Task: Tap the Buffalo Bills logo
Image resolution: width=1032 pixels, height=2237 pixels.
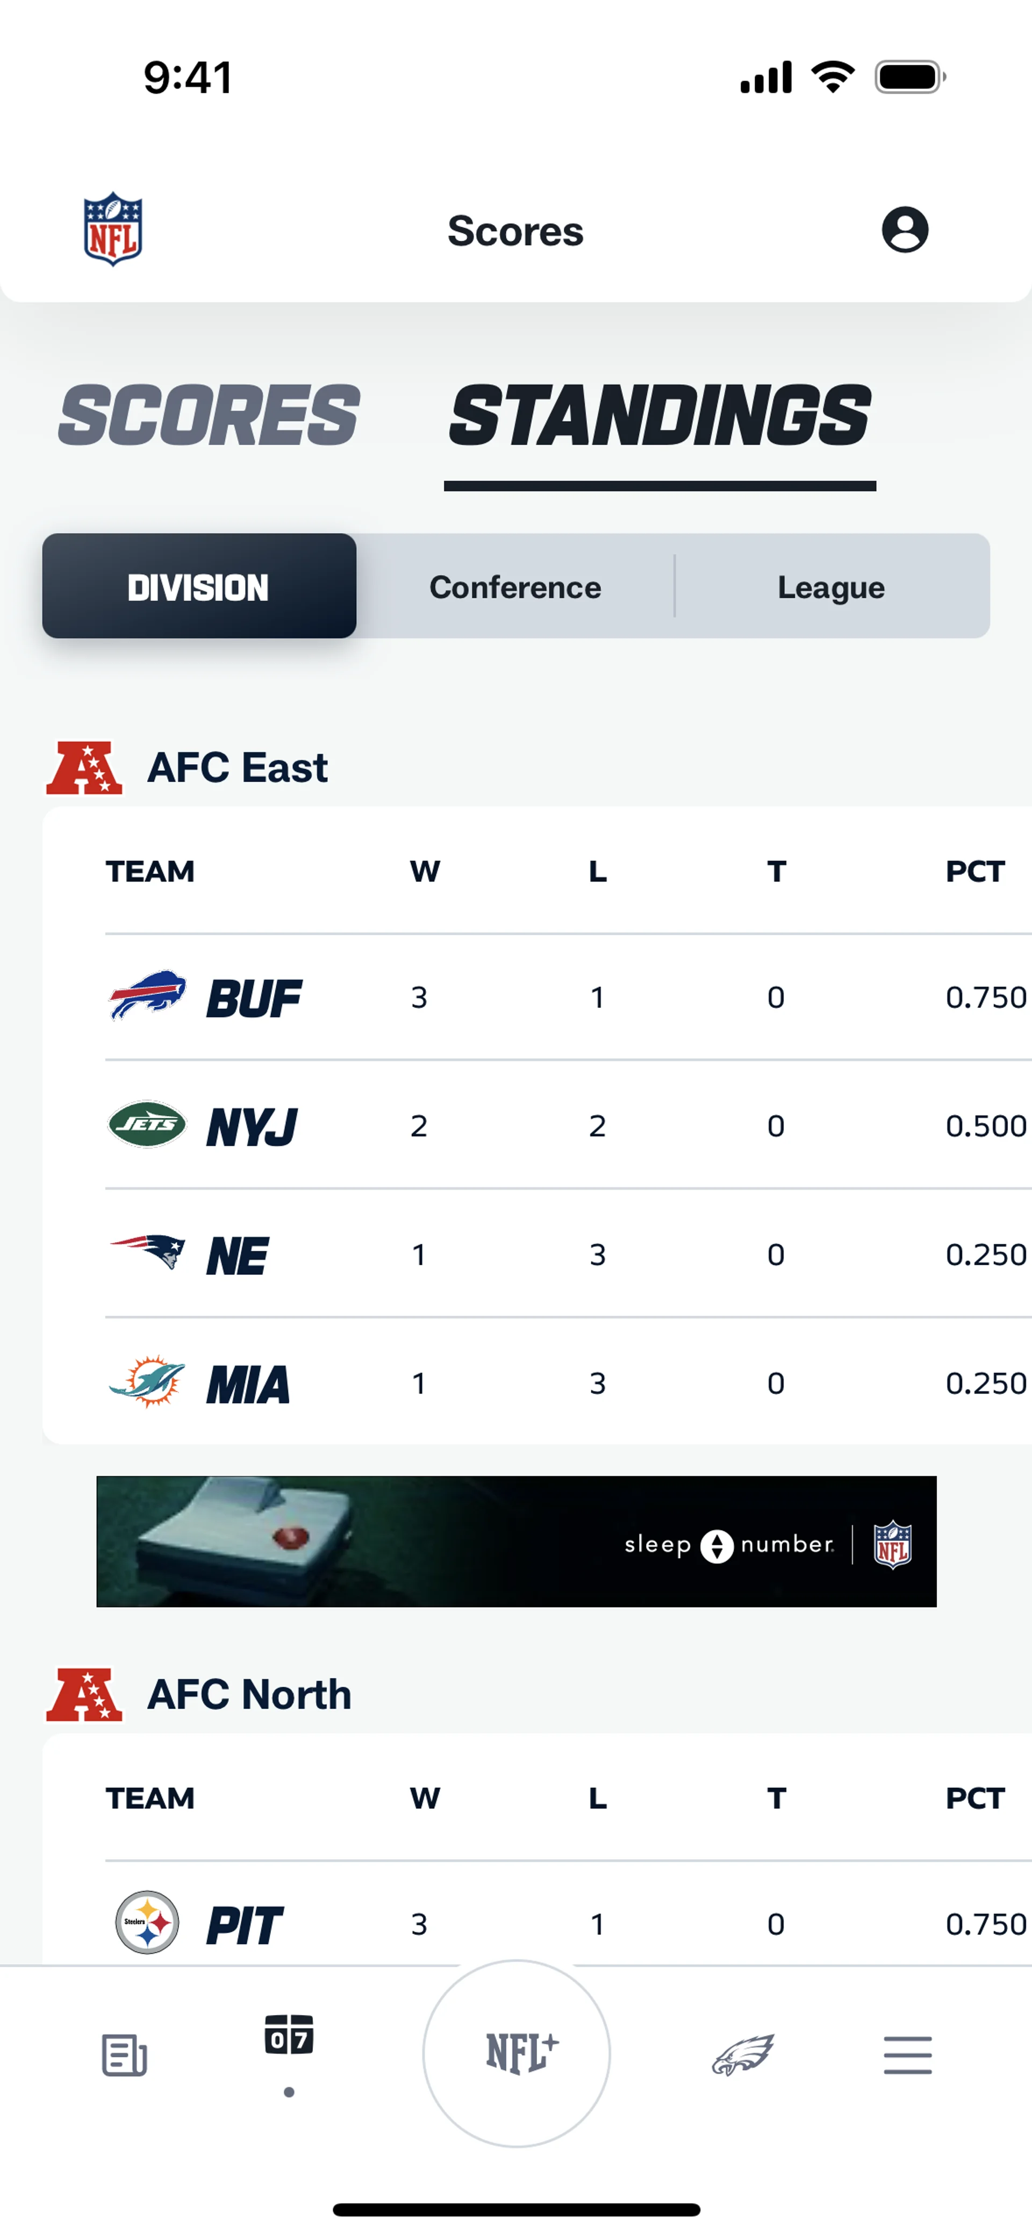Action: pyautogui.click(x=147, y=996)
